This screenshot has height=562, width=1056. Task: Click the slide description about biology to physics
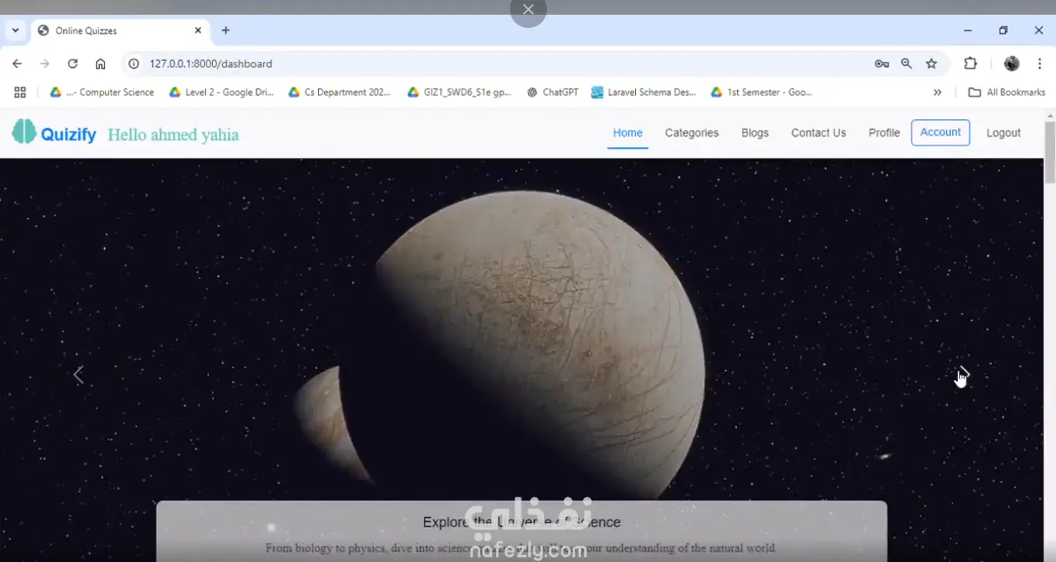tap(521, 548)
